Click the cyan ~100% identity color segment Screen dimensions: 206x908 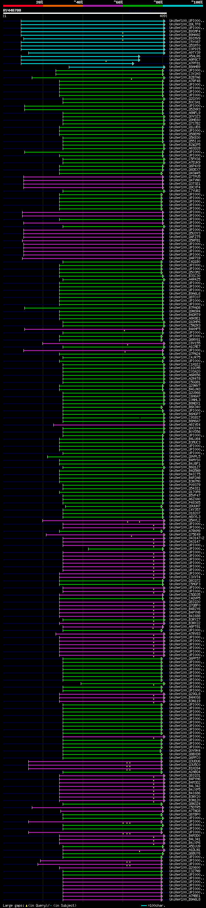[x=183, y=6]
